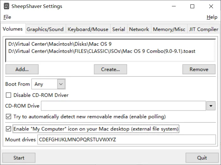The width and height of the screenshot is (221, 165).
Task: Open the CD-ROM Drive dropdown arrow
Action: pyautogui.click(x=211, y=106)
